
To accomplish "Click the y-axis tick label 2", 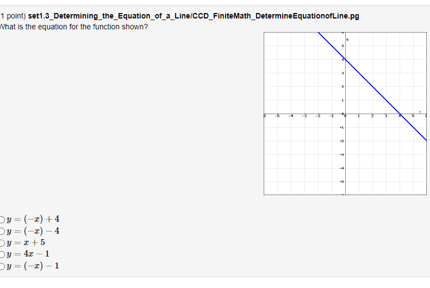I will tap(342, 86).
